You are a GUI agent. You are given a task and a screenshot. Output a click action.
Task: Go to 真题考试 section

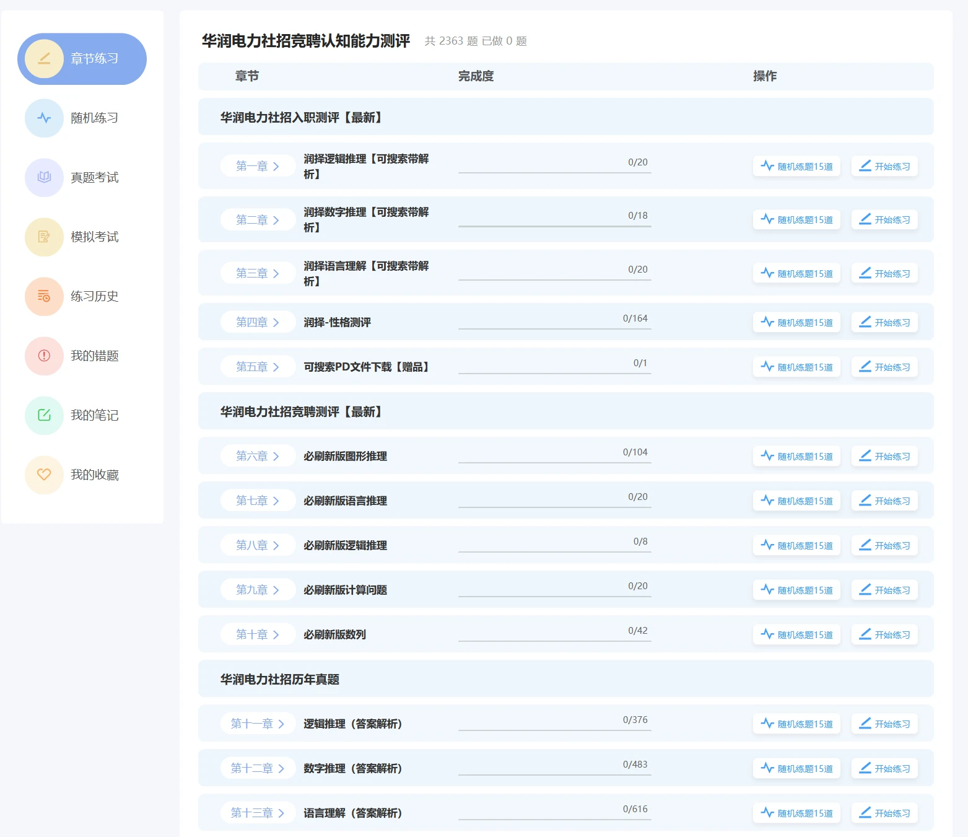(82, 177)
